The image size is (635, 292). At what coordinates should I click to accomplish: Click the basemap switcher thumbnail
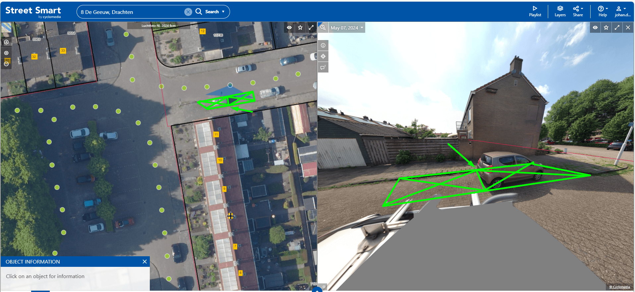click(6, 27)
